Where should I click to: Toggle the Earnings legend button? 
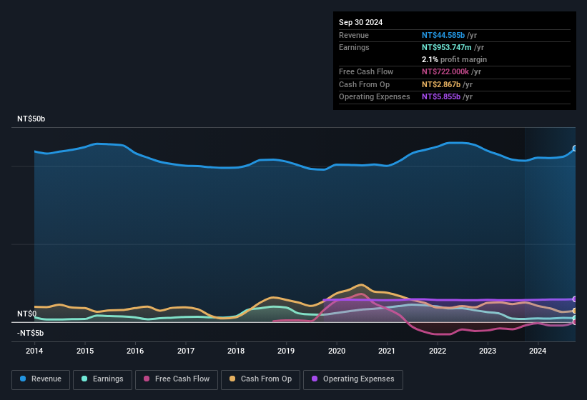(102, 379)
